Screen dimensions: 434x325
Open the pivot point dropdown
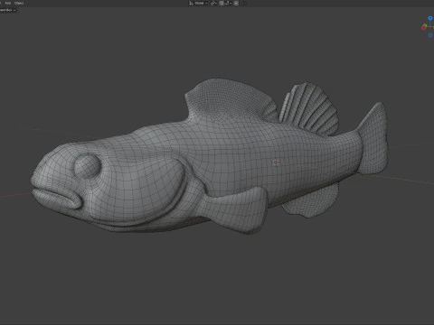point(213,3)
